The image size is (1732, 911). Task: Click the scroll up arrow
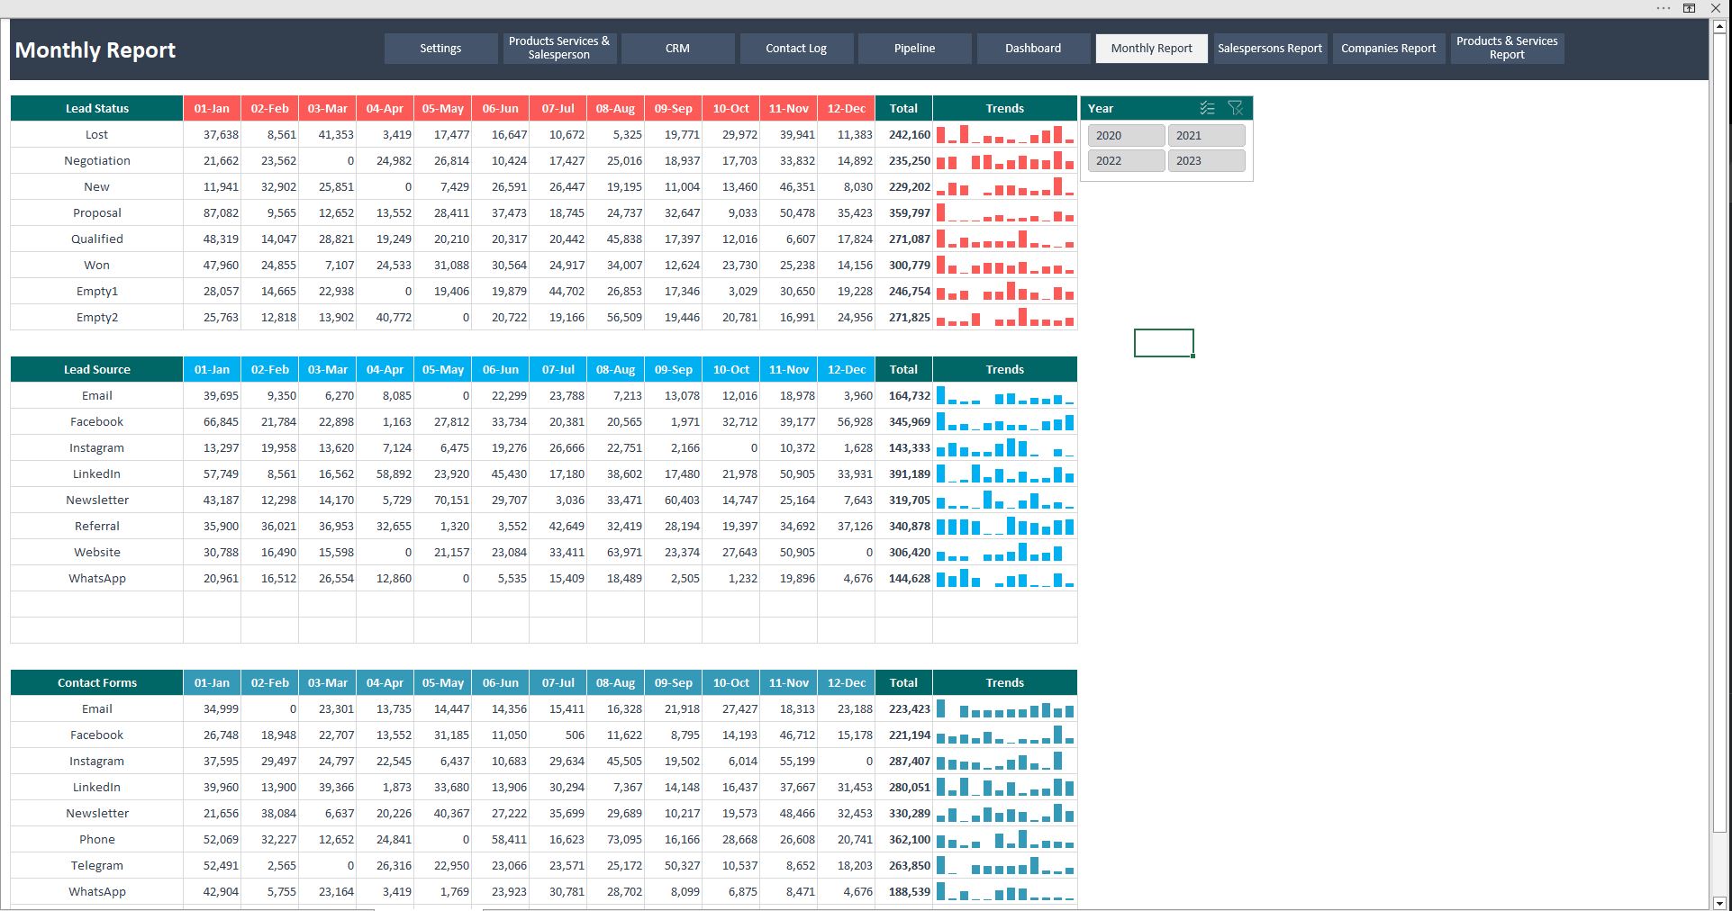coord(1718,26)
